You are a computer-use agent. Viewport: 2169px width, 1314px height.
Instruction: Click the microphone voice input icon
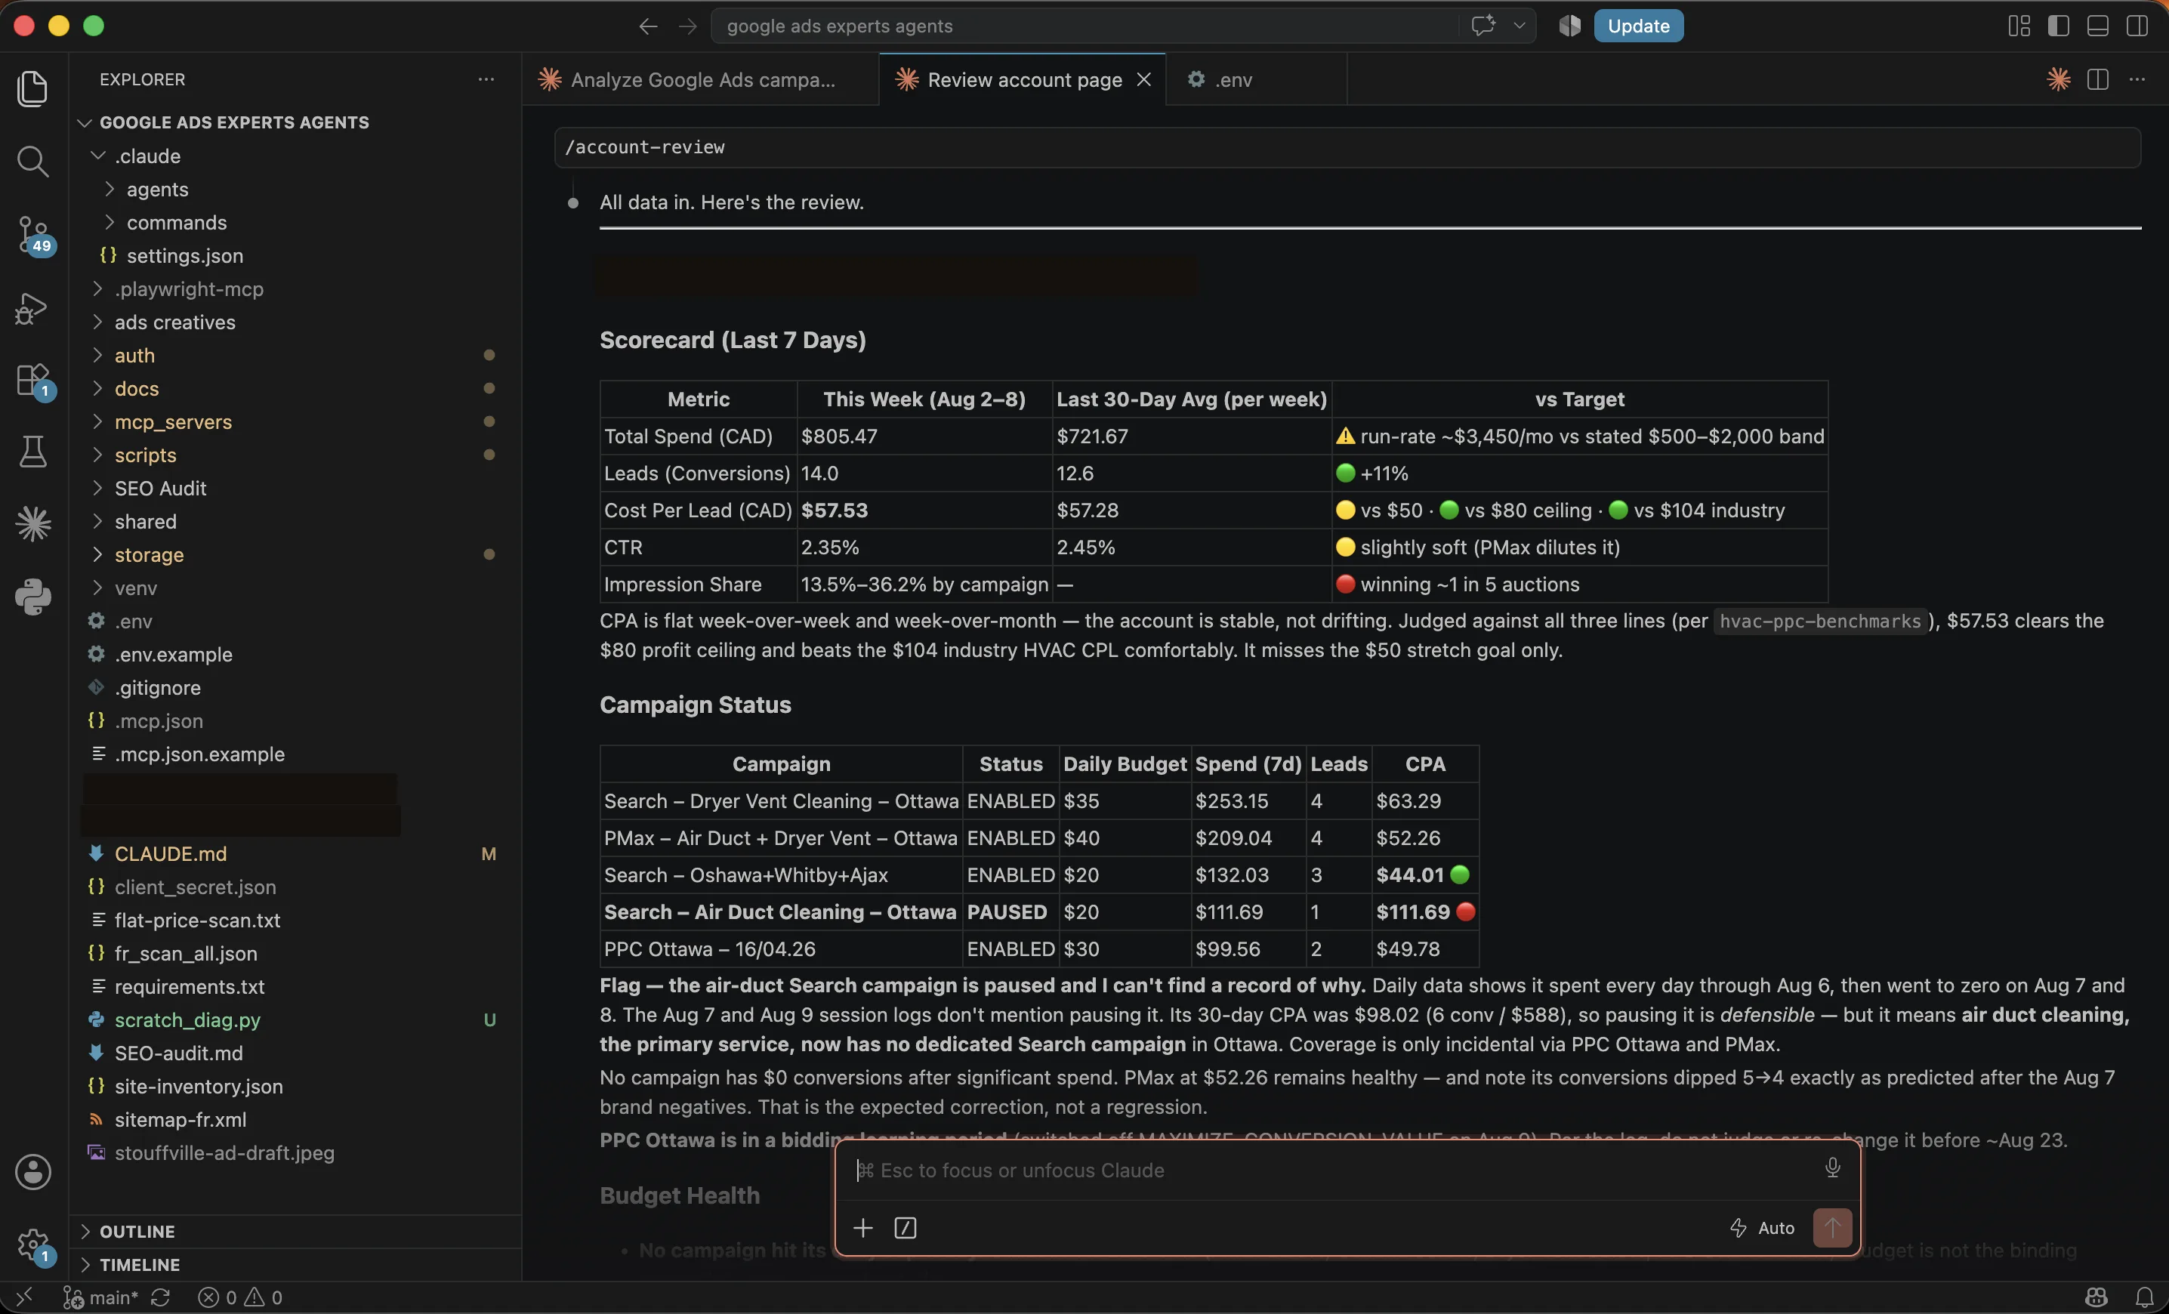[1833, 1168]
